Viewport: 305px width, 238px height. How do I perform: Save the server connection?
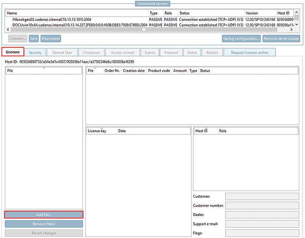(x=34, y=38)
